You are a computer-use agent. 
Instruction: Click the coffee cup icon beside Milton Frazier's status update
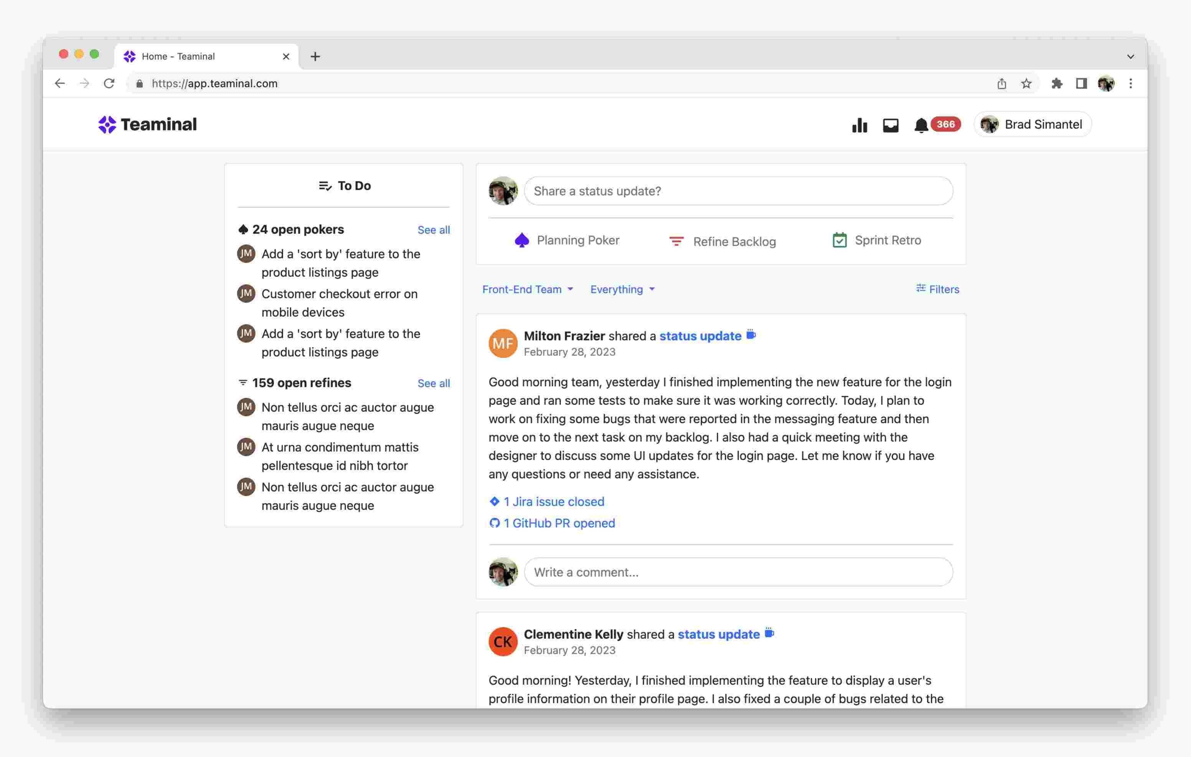751,335
